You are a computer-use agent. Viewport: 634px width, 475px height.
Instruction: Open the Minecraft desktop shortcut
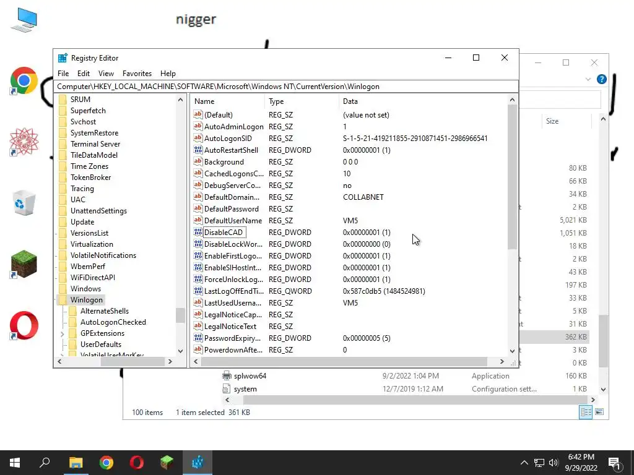[x=24, y=264]
